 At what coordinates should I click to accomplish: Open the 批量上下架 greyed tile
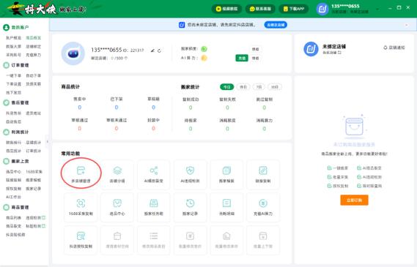coord(263,240)
